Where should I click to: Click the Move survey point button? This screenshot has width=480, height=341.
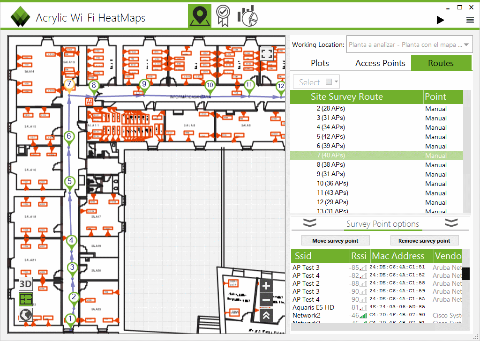click(x=335, y=241)
